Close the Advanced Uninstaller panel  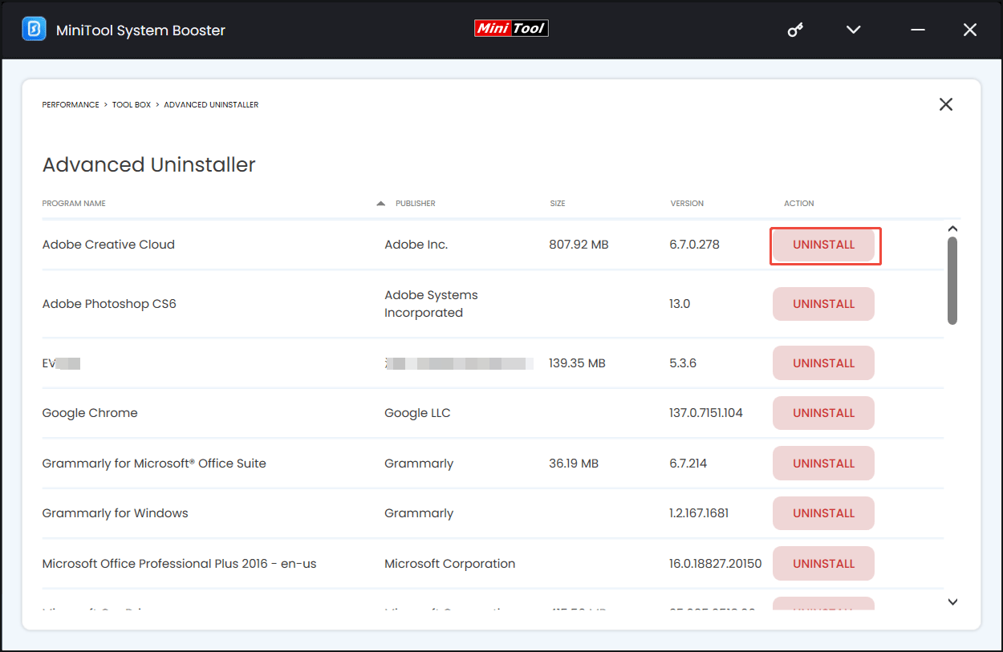(946, 104)
